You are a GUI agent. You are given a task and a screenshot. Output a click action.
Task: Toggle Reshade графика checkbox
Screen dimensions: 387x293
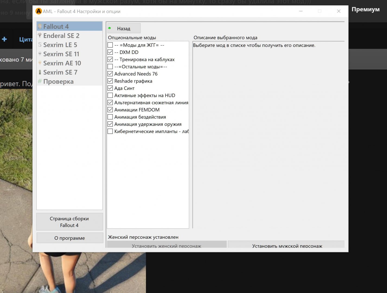pos(110,81)
